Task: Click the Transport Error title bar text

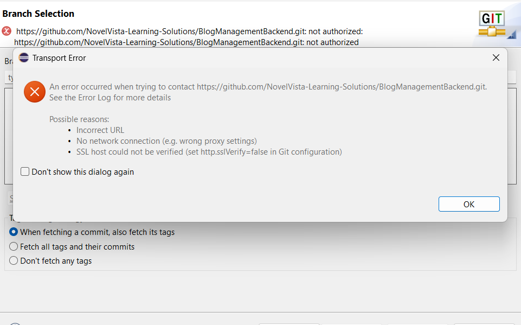Action: (59, 58)
